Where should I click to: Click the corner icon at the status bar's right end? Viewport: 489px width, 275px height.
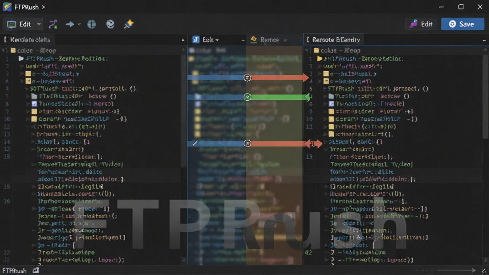click(484, 271)
